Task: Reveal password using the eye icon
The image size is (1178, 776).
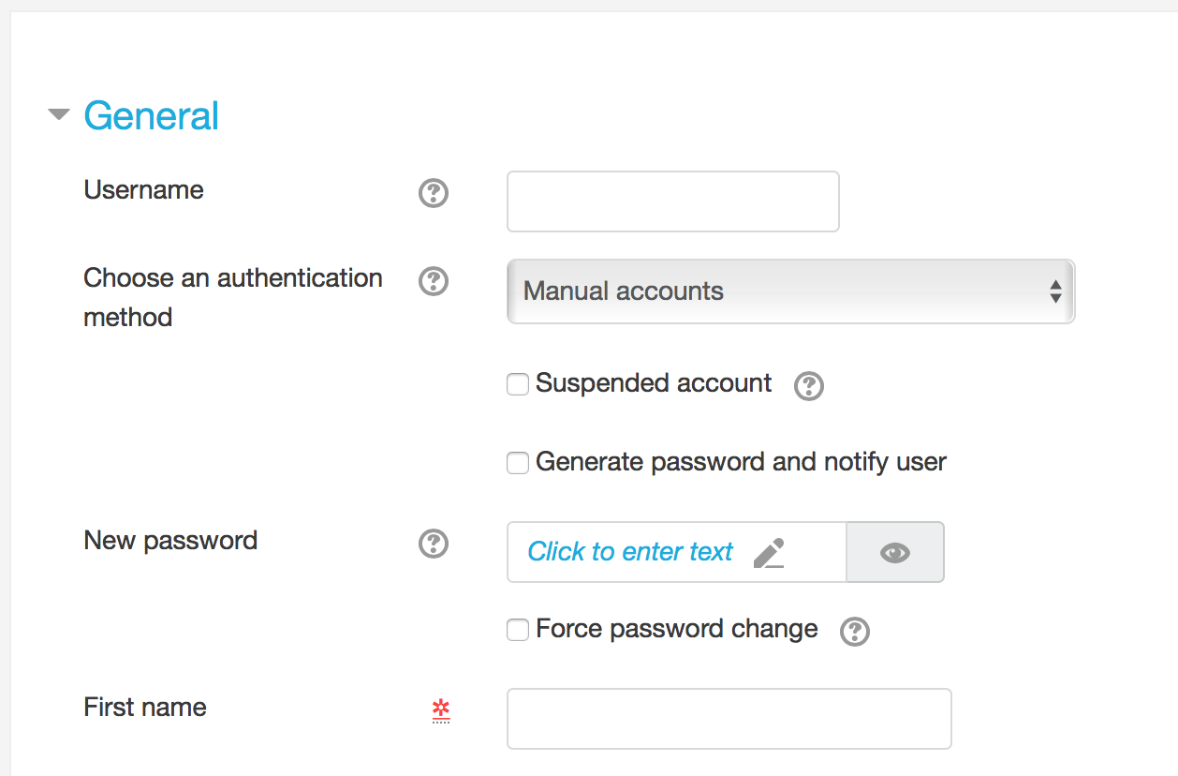Action: [x=895, y=553]
